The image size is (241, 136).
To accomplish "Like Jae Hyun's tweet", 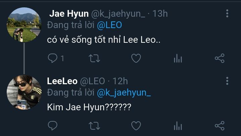I will tap(136, 59).
